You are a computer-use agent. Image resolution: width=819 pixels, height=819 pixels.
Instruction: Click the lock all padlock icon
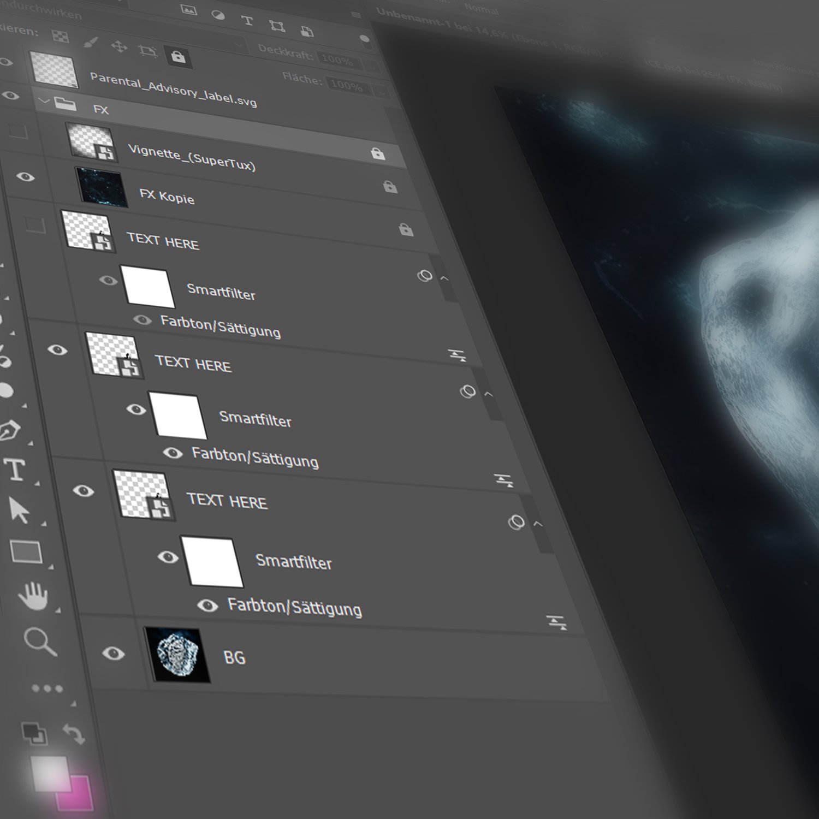(177, 56)
